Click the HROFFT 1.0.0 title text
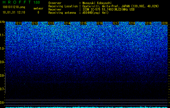The height and width of the screenshot is (108, 170). (x=21, y=2)
